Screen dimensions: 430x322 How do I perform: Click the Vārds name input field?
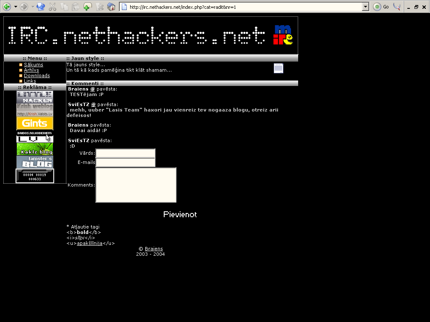click(x=125, y=153)
